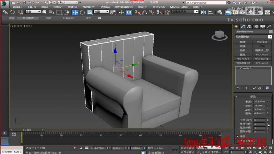Click the time slider 0 / 100

point(27,130)
